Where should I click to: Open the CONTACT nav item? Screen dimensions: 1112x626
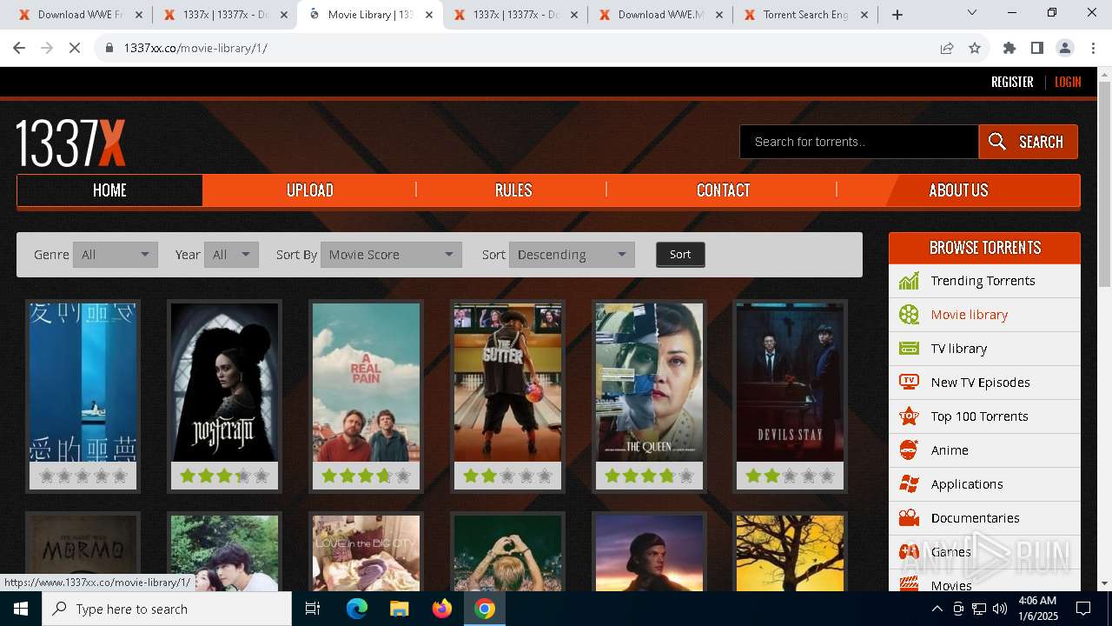[723, 190]
